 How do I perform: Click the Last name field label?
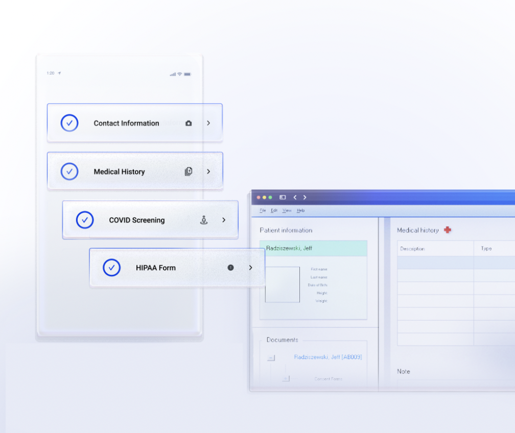tap(319, 277)
